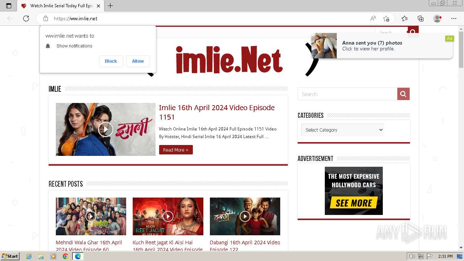Click the browser back arrow
The image size is (464, 261).
[10, 18]
